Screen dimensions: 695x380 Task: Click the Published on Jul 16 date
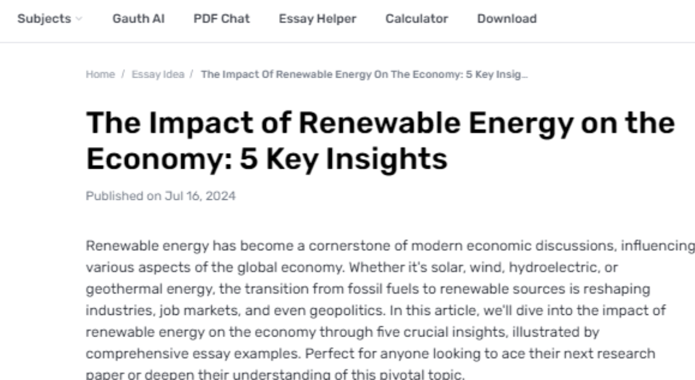pyautogui.click(x=160, y=196)
